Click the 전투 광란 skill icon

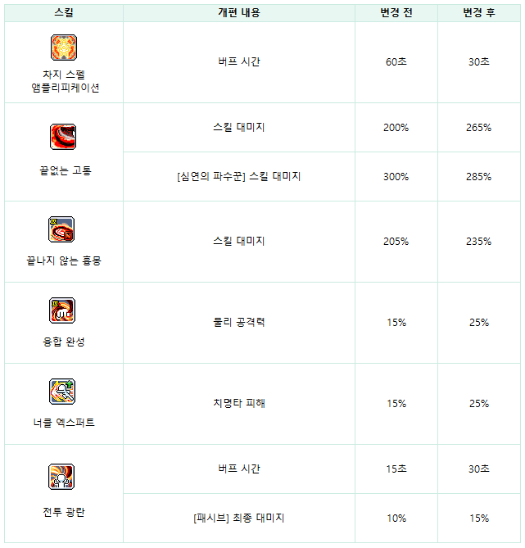pos(61,477)
